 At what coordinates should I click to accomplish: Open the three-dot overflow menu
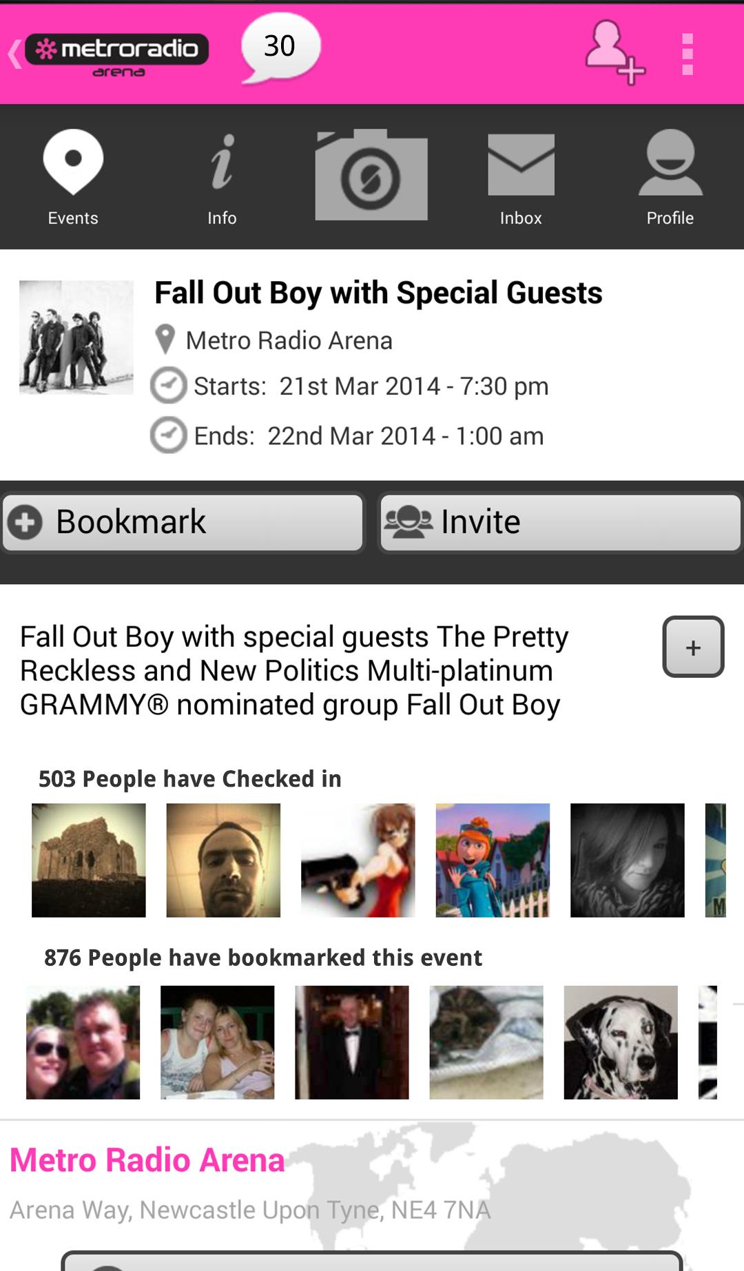point(687,54)
